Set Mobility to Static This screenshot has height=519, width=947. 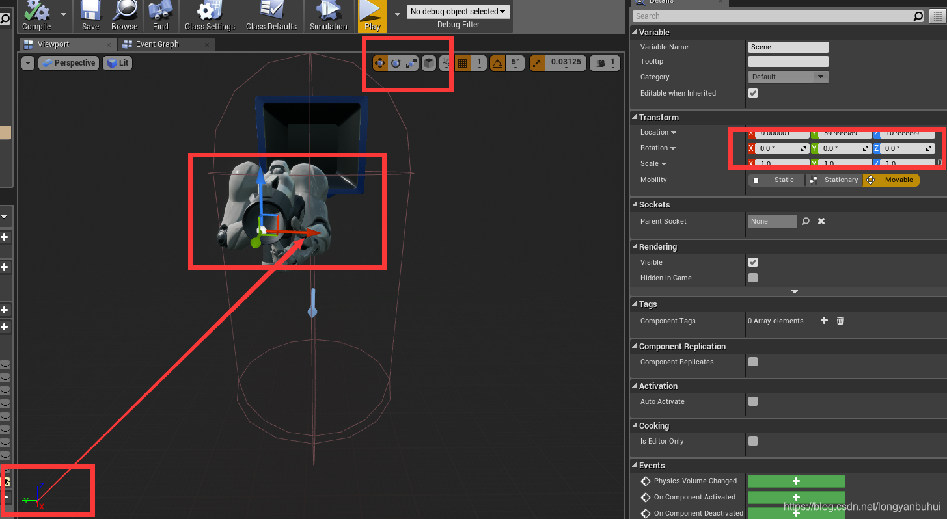[x=776, y=180]
